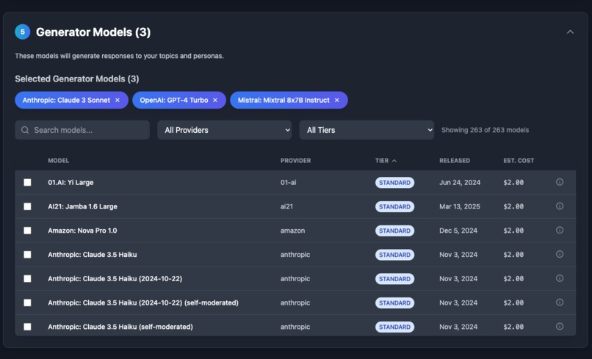592x359 pixels.
Task: Click the model name AI21: Jamba 1.6 Large
Action: [x=82, y=206]
